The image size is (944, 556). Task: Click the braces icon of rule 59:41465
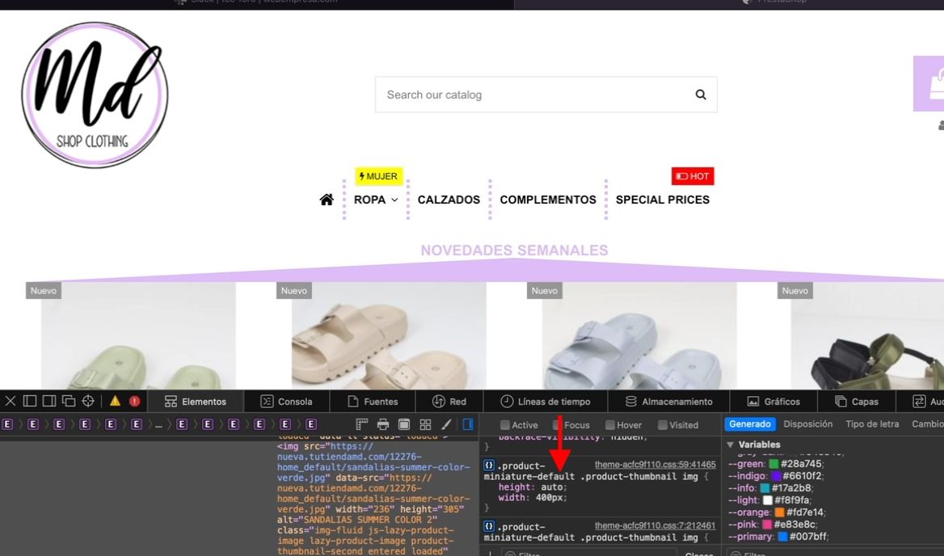click(489, 465)
